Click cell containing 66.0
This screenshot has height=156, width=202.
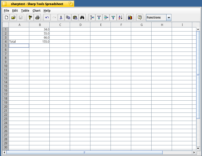pos(39,38)
